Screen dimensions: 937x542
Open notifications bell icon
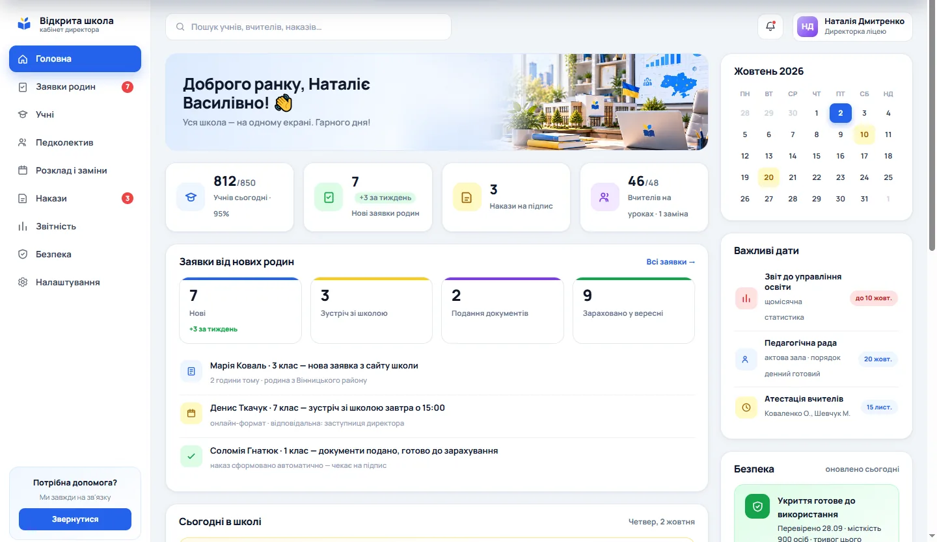tap(770, 27)
